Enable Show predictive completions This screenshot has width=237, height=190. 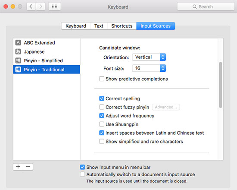point(102,79)
